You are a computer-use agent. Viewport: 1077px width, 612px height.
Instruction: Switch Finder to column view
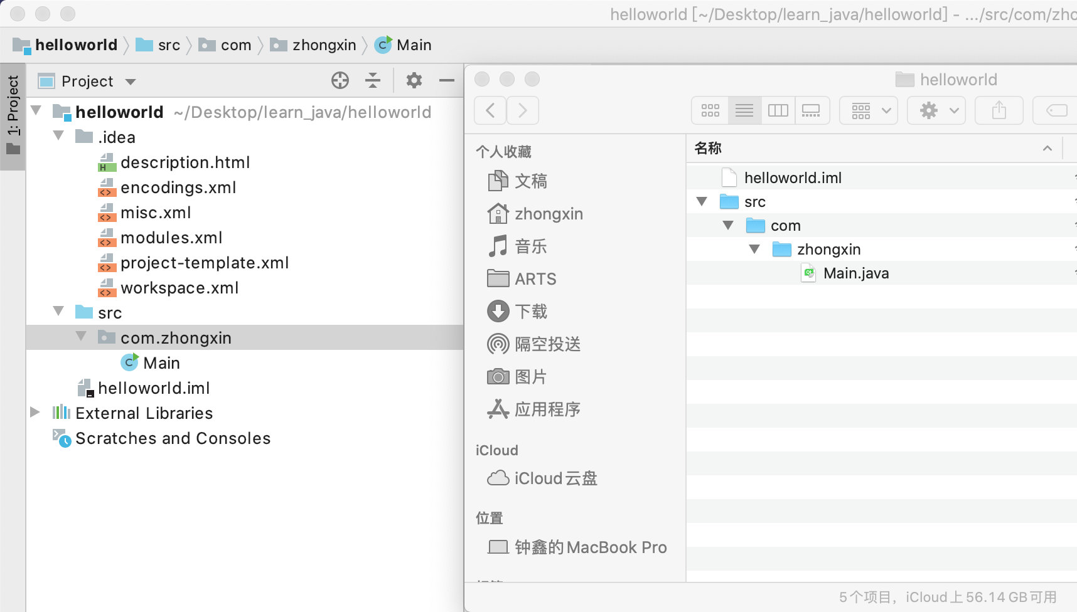(x=778, y=111)
